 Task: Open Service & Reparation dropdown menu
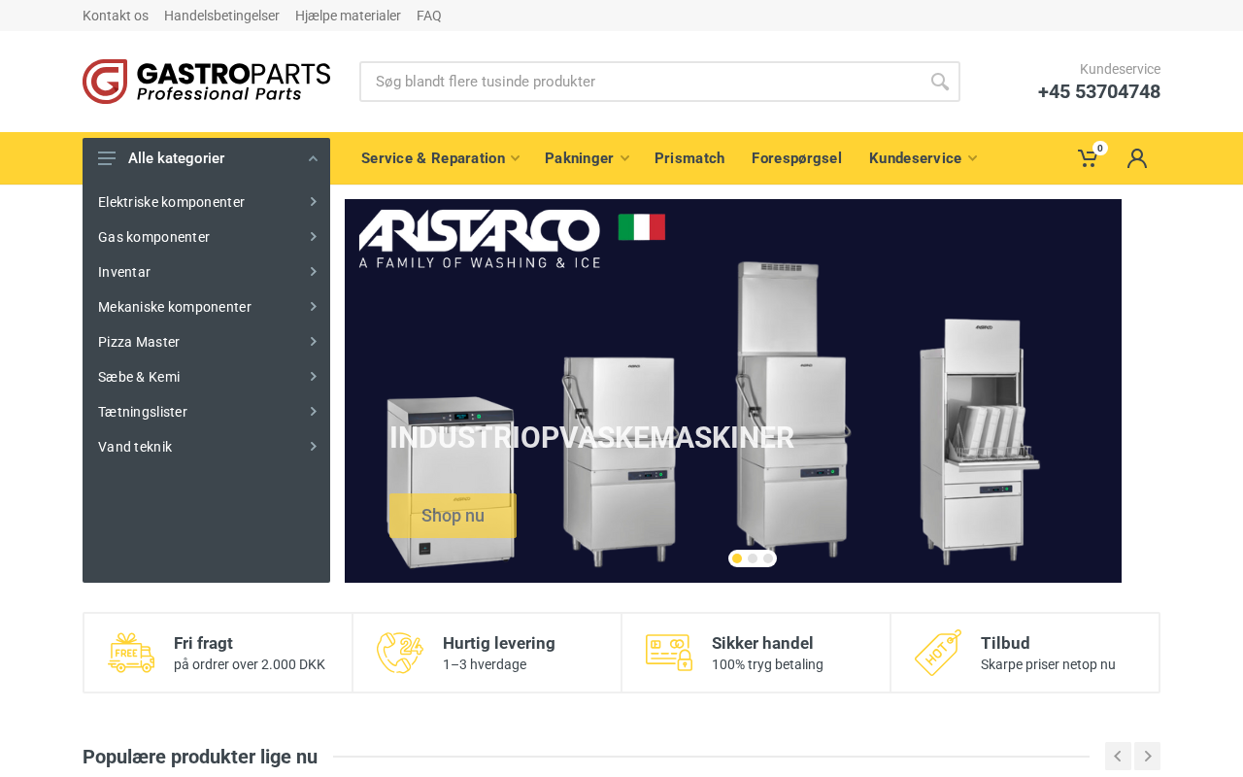[441, 158]
